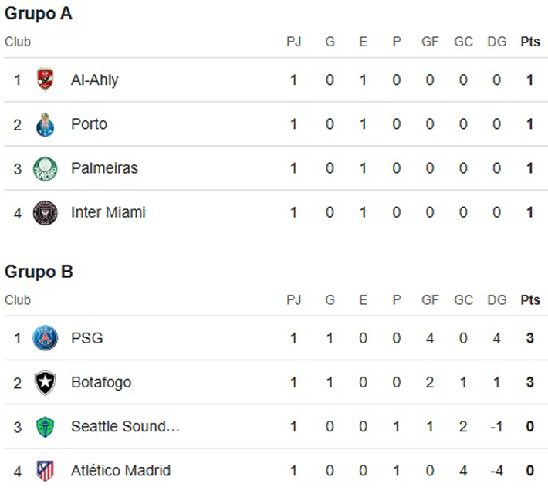Screen dimensions: 548x494
Task: Click the Palmeiras club crest
Action: [x=45, y=169]
